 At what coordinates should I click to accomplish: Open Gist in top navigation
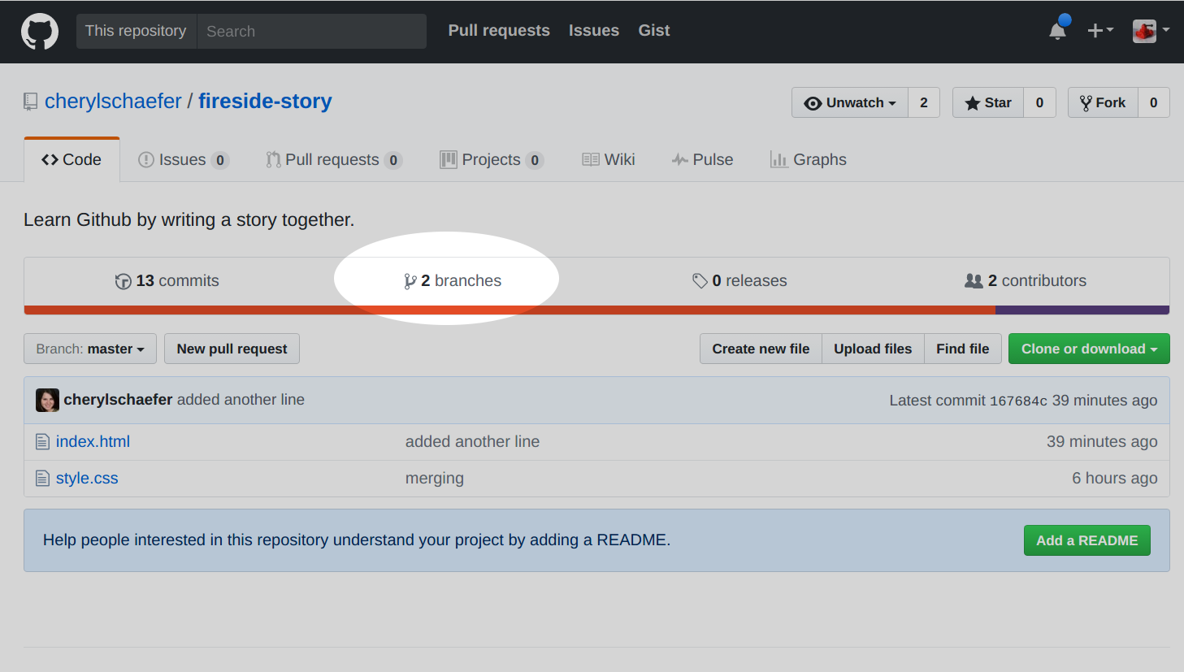pyautogui.click(x=654, y=30)
